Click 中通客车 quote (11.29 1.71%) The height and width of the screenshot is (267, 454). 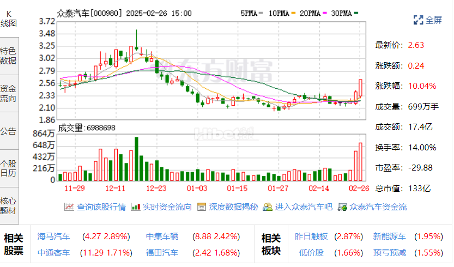pyautogui.click(x=106, y=253)
